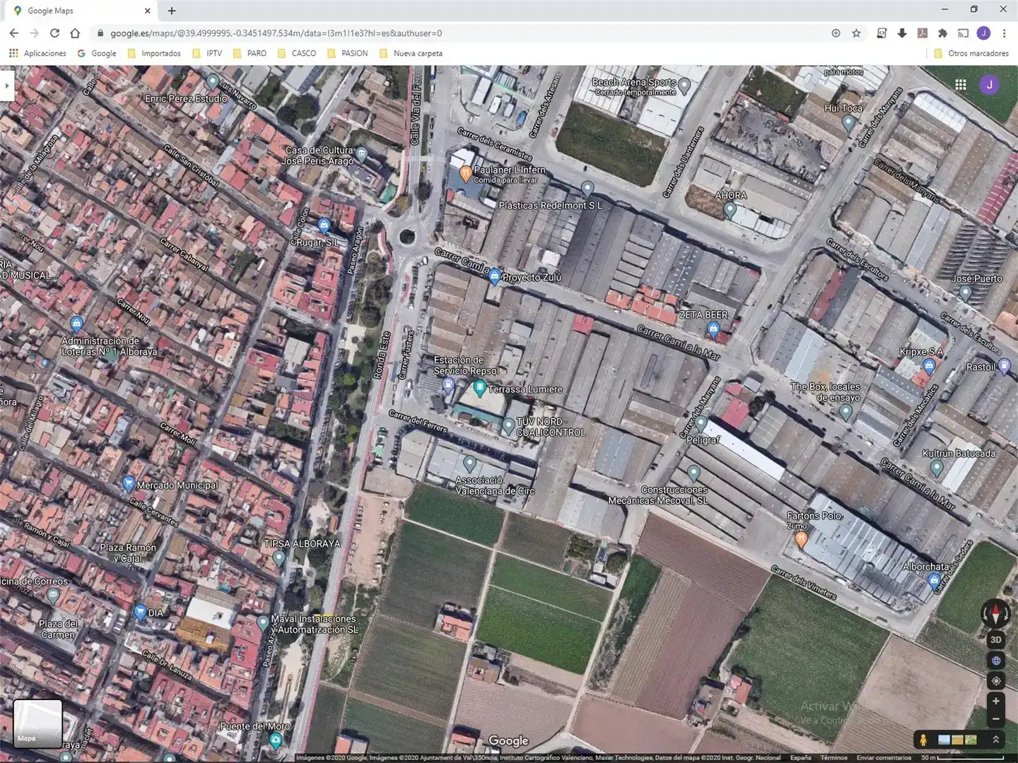
Task: Click the Plásticas Redelmont S.L pin
Action: (x=587, y=189)
